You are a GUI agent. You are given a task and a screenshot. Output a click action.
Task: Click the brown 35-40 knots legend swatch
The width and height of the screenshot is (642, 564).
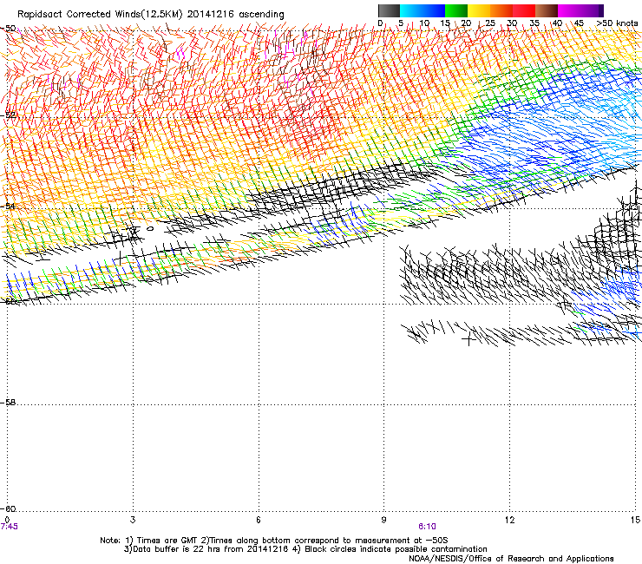tap(547, 10)
